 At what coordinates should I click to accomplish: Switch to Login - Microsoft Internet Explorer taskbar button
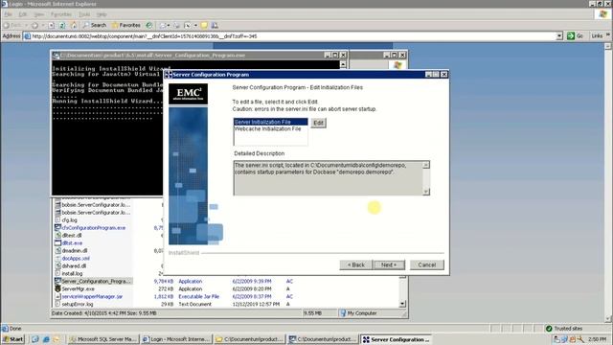176,339
